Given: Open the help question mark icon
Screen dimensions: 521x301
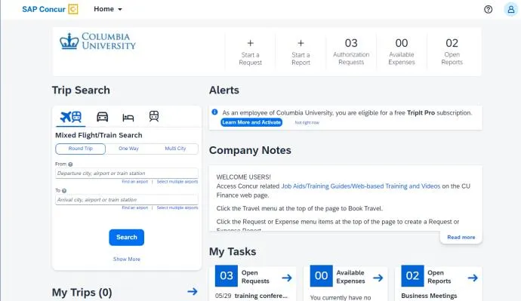Looking at the screenshot, I should point(488,9).
